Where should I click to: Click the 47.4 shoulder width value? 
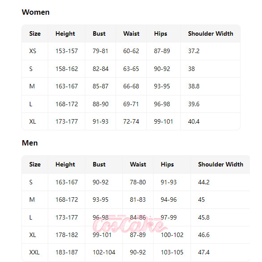click(x=204, y=252)
